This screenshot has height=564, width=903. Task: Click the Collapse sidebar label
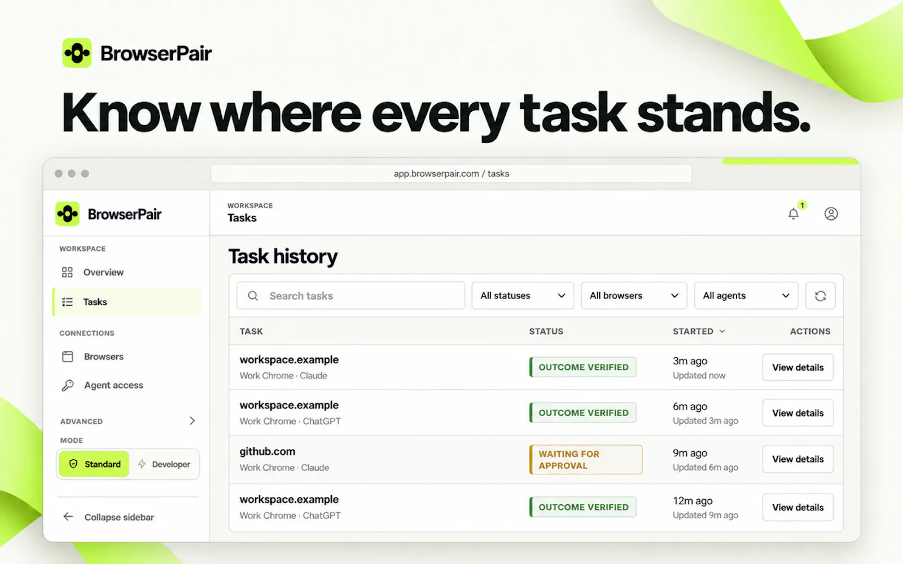pos(119,517)
